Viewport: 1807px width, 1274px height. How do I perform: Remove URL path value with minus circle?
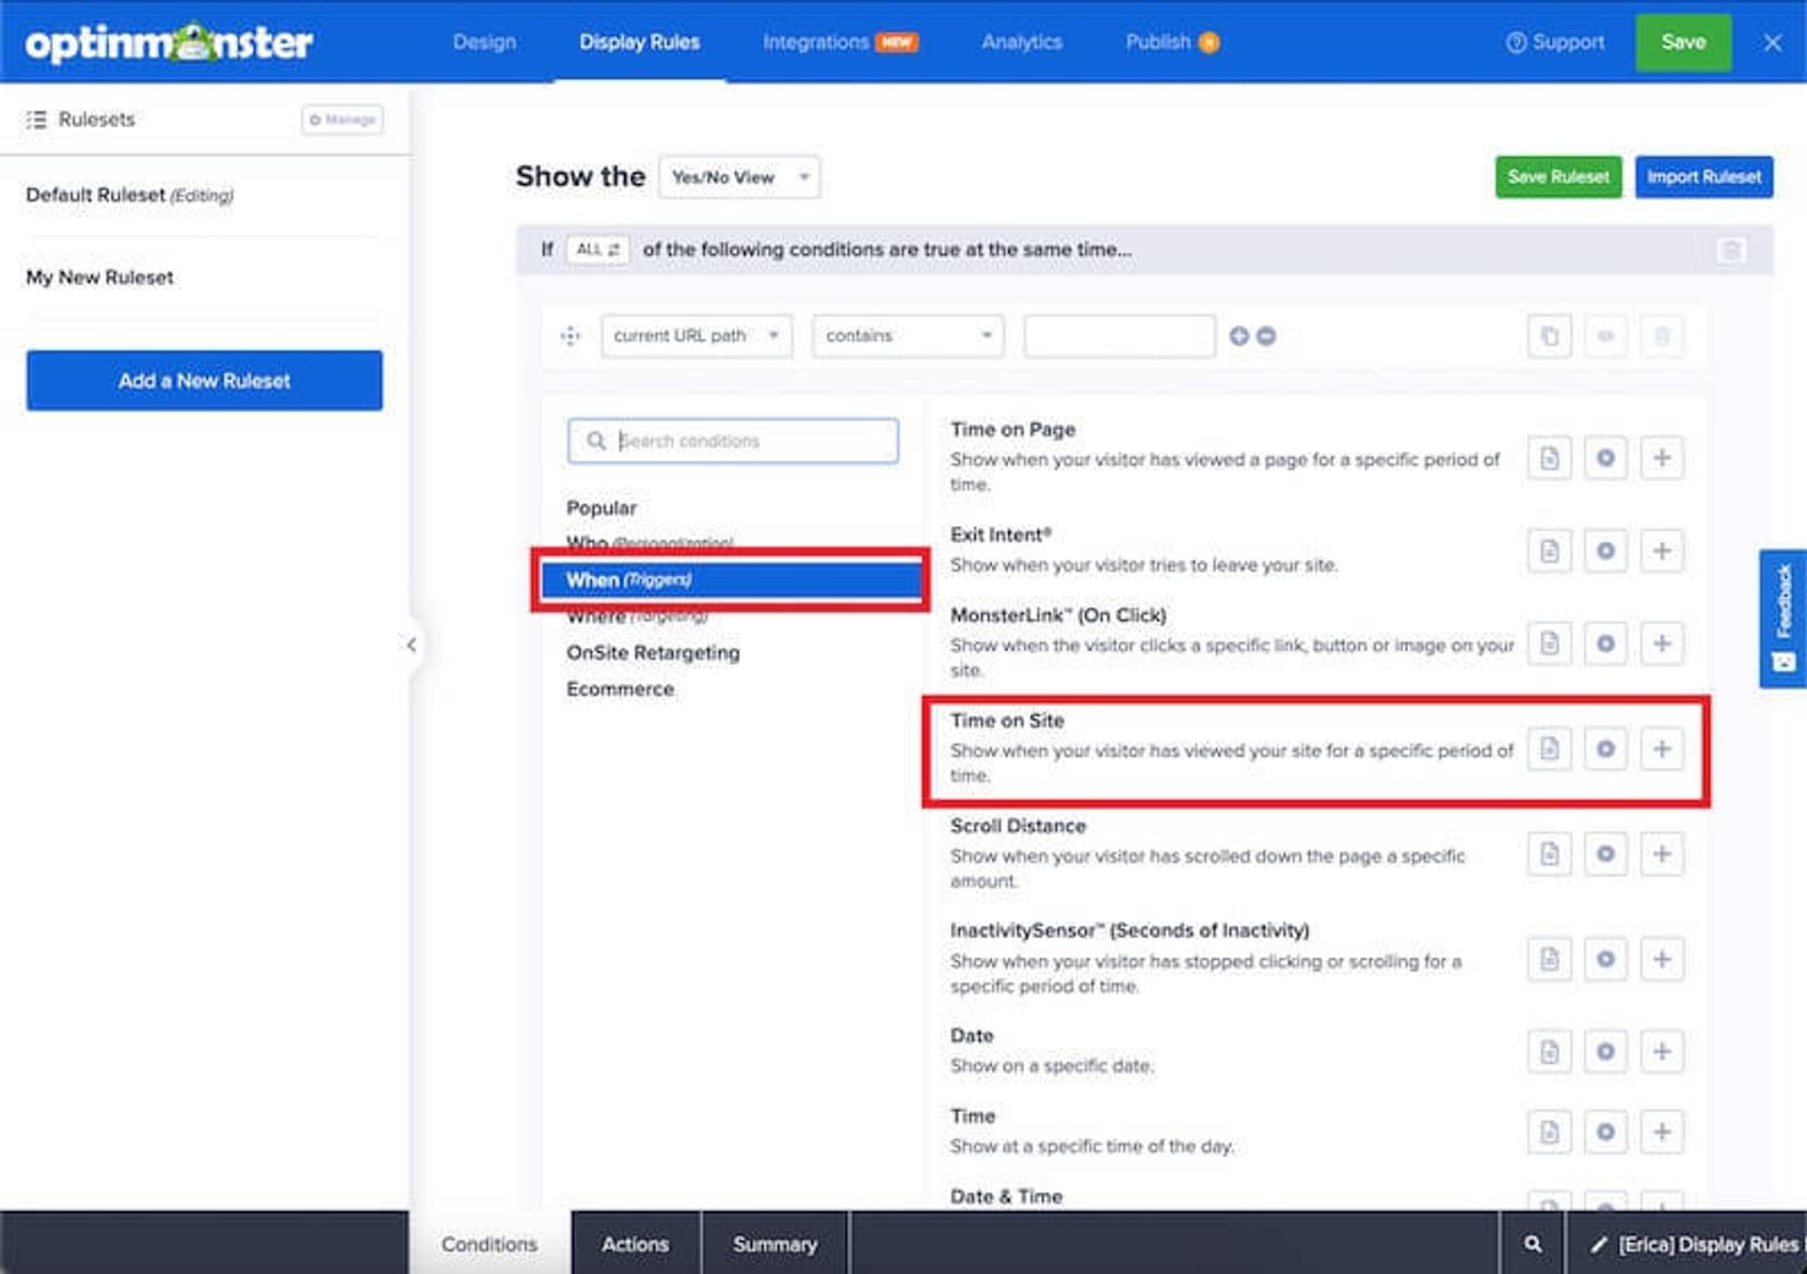pos(1267,336)
